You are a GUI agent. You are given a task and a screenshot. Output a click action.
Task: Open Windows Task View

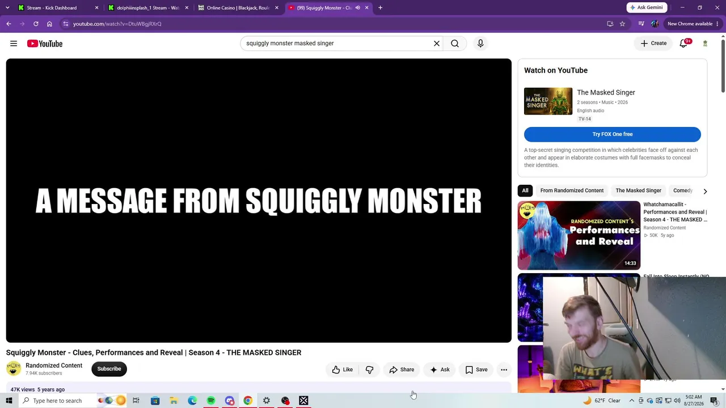pyautogui.click(x=136, y=401)
